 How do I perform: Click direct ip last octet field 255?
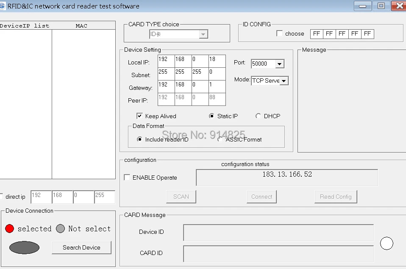point(105,197)
